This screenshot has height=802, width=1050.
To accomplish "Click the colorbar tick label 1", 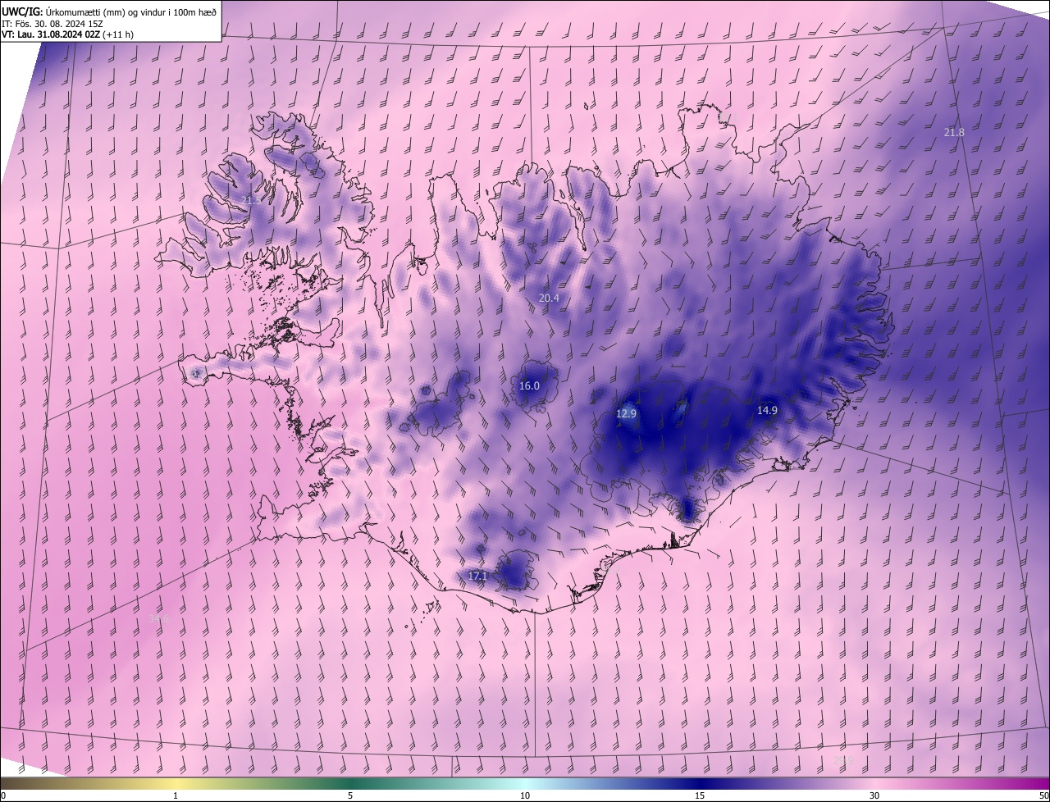I will pos(176,795).
